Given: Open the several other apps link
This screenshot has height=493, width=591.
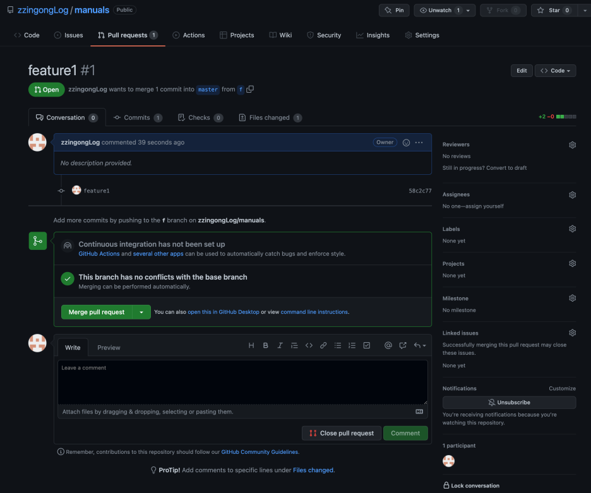Looking at the screenshot, I should coord(158,254).
